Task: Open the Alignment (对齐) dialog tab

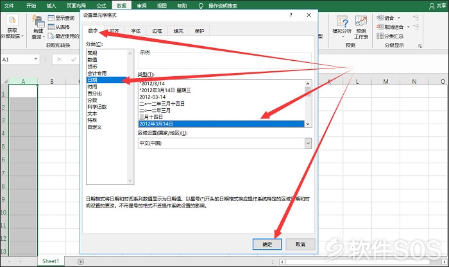Action: point(115,31)
